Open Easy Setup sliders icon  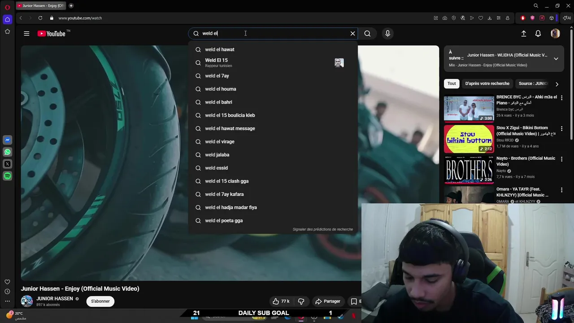tap(498, 18)
